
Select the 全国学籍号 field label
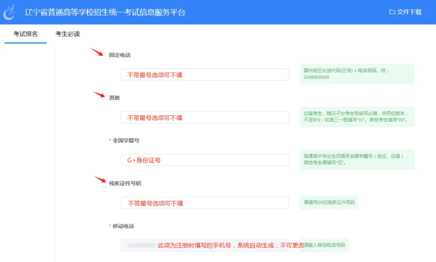(x=126, y=141)
